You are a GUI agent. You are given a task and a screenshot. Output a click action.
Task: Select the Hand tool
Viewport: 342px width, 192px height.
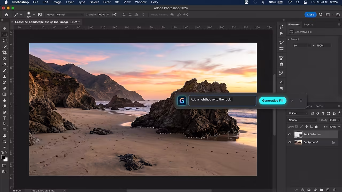5,136
